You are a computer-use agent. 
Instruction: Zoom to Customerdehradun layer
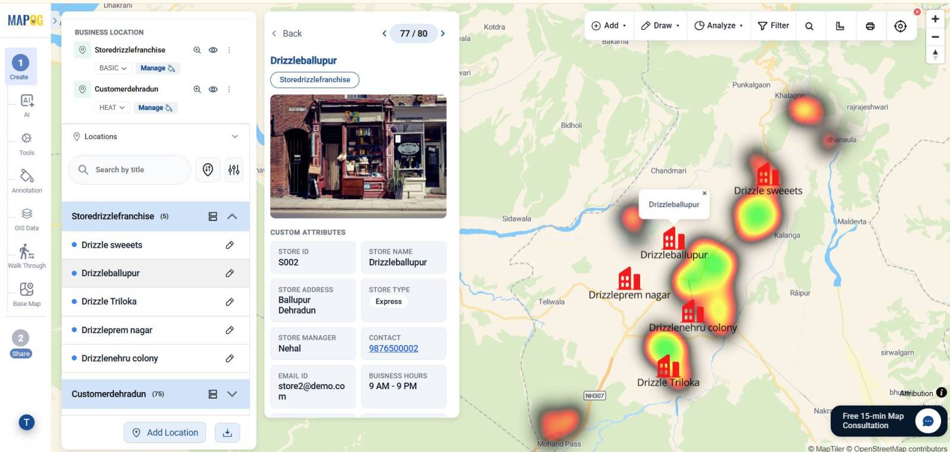(x=197, y=89)
